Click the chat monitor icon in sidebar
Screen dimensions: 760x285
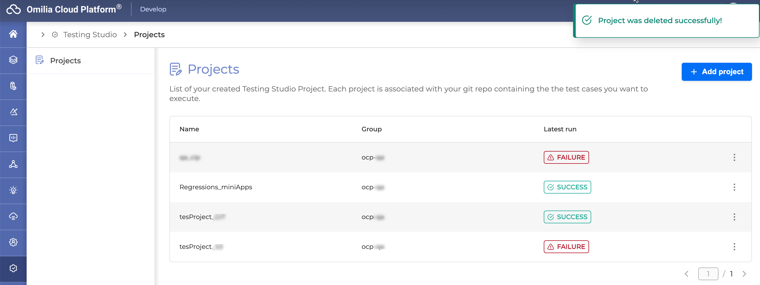(x=13, y=138)
